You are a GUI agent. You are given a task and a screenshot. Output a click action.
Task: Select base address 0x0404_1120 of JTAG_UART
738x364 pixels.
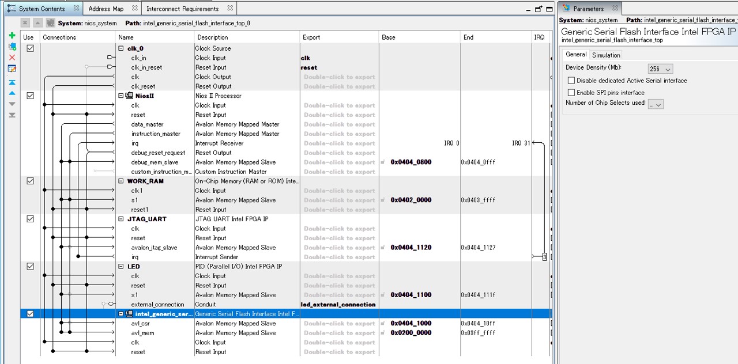point(411,248)
